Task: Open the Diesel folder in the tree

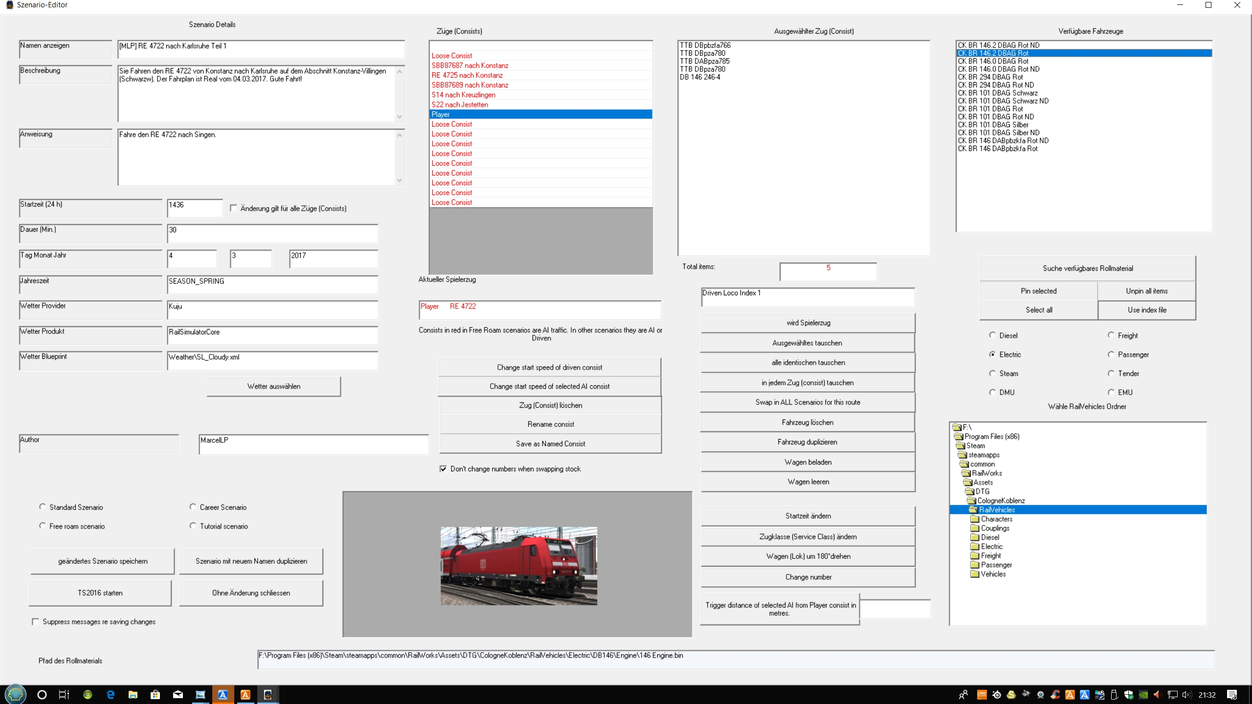Action: click(x=989, y=537)
